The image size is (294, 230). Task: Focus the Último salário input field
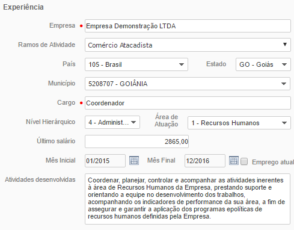(x=136, y=141)
